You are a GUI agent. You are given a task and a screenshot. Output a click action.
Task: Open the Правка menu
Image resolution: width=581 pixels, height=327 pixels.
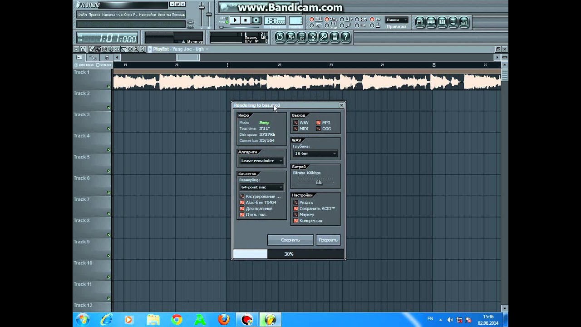coord(94,15)
